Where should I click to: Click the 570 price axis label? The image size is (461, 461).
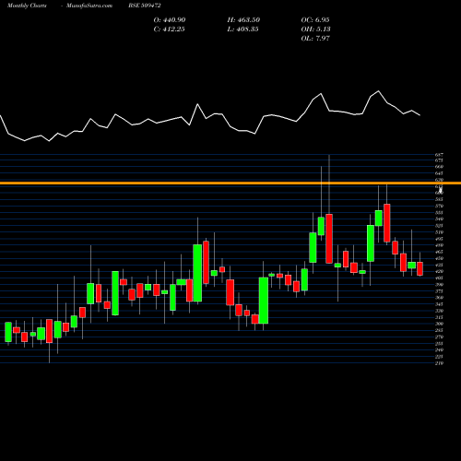(439, 206)
